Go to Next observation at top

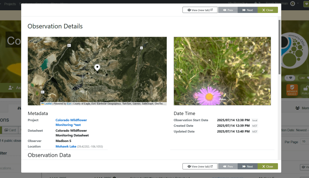point(247,10)
